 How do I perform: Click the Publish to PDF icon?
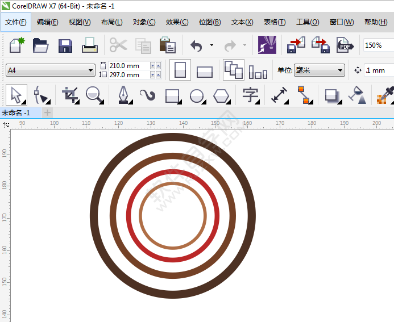[345, 45]
